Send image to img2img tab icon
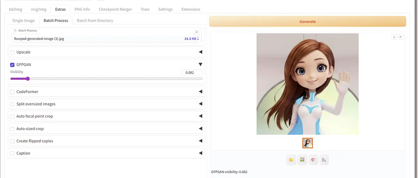Screen dimensions: 418x178 coord(302,160)
